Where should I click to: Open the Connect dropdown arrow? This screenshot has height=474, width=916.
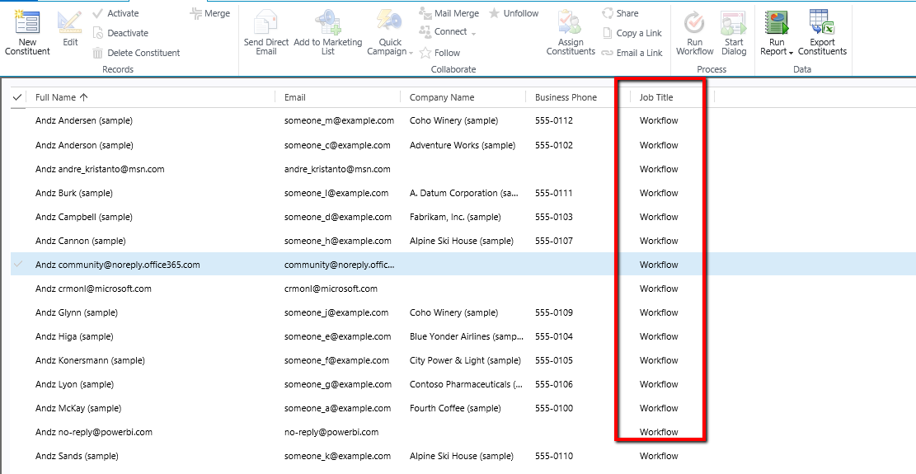[x=474, y=32]
